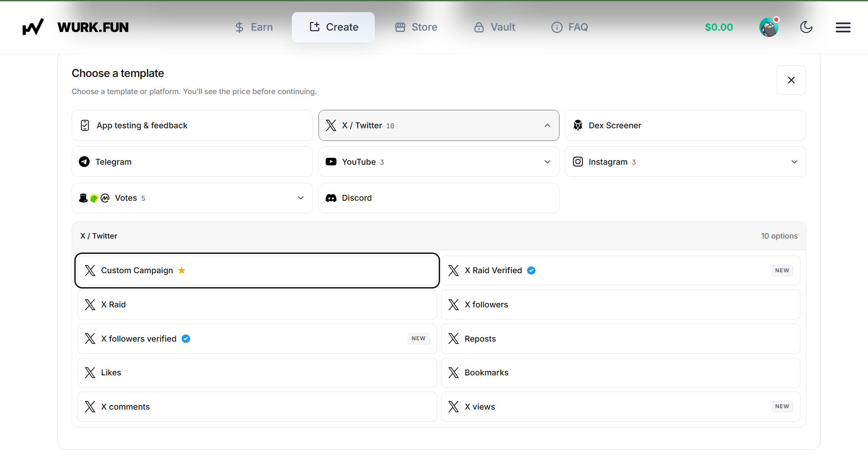Open the FAQ page
This screenshot has width=868, height=460.
coord(569,27)
